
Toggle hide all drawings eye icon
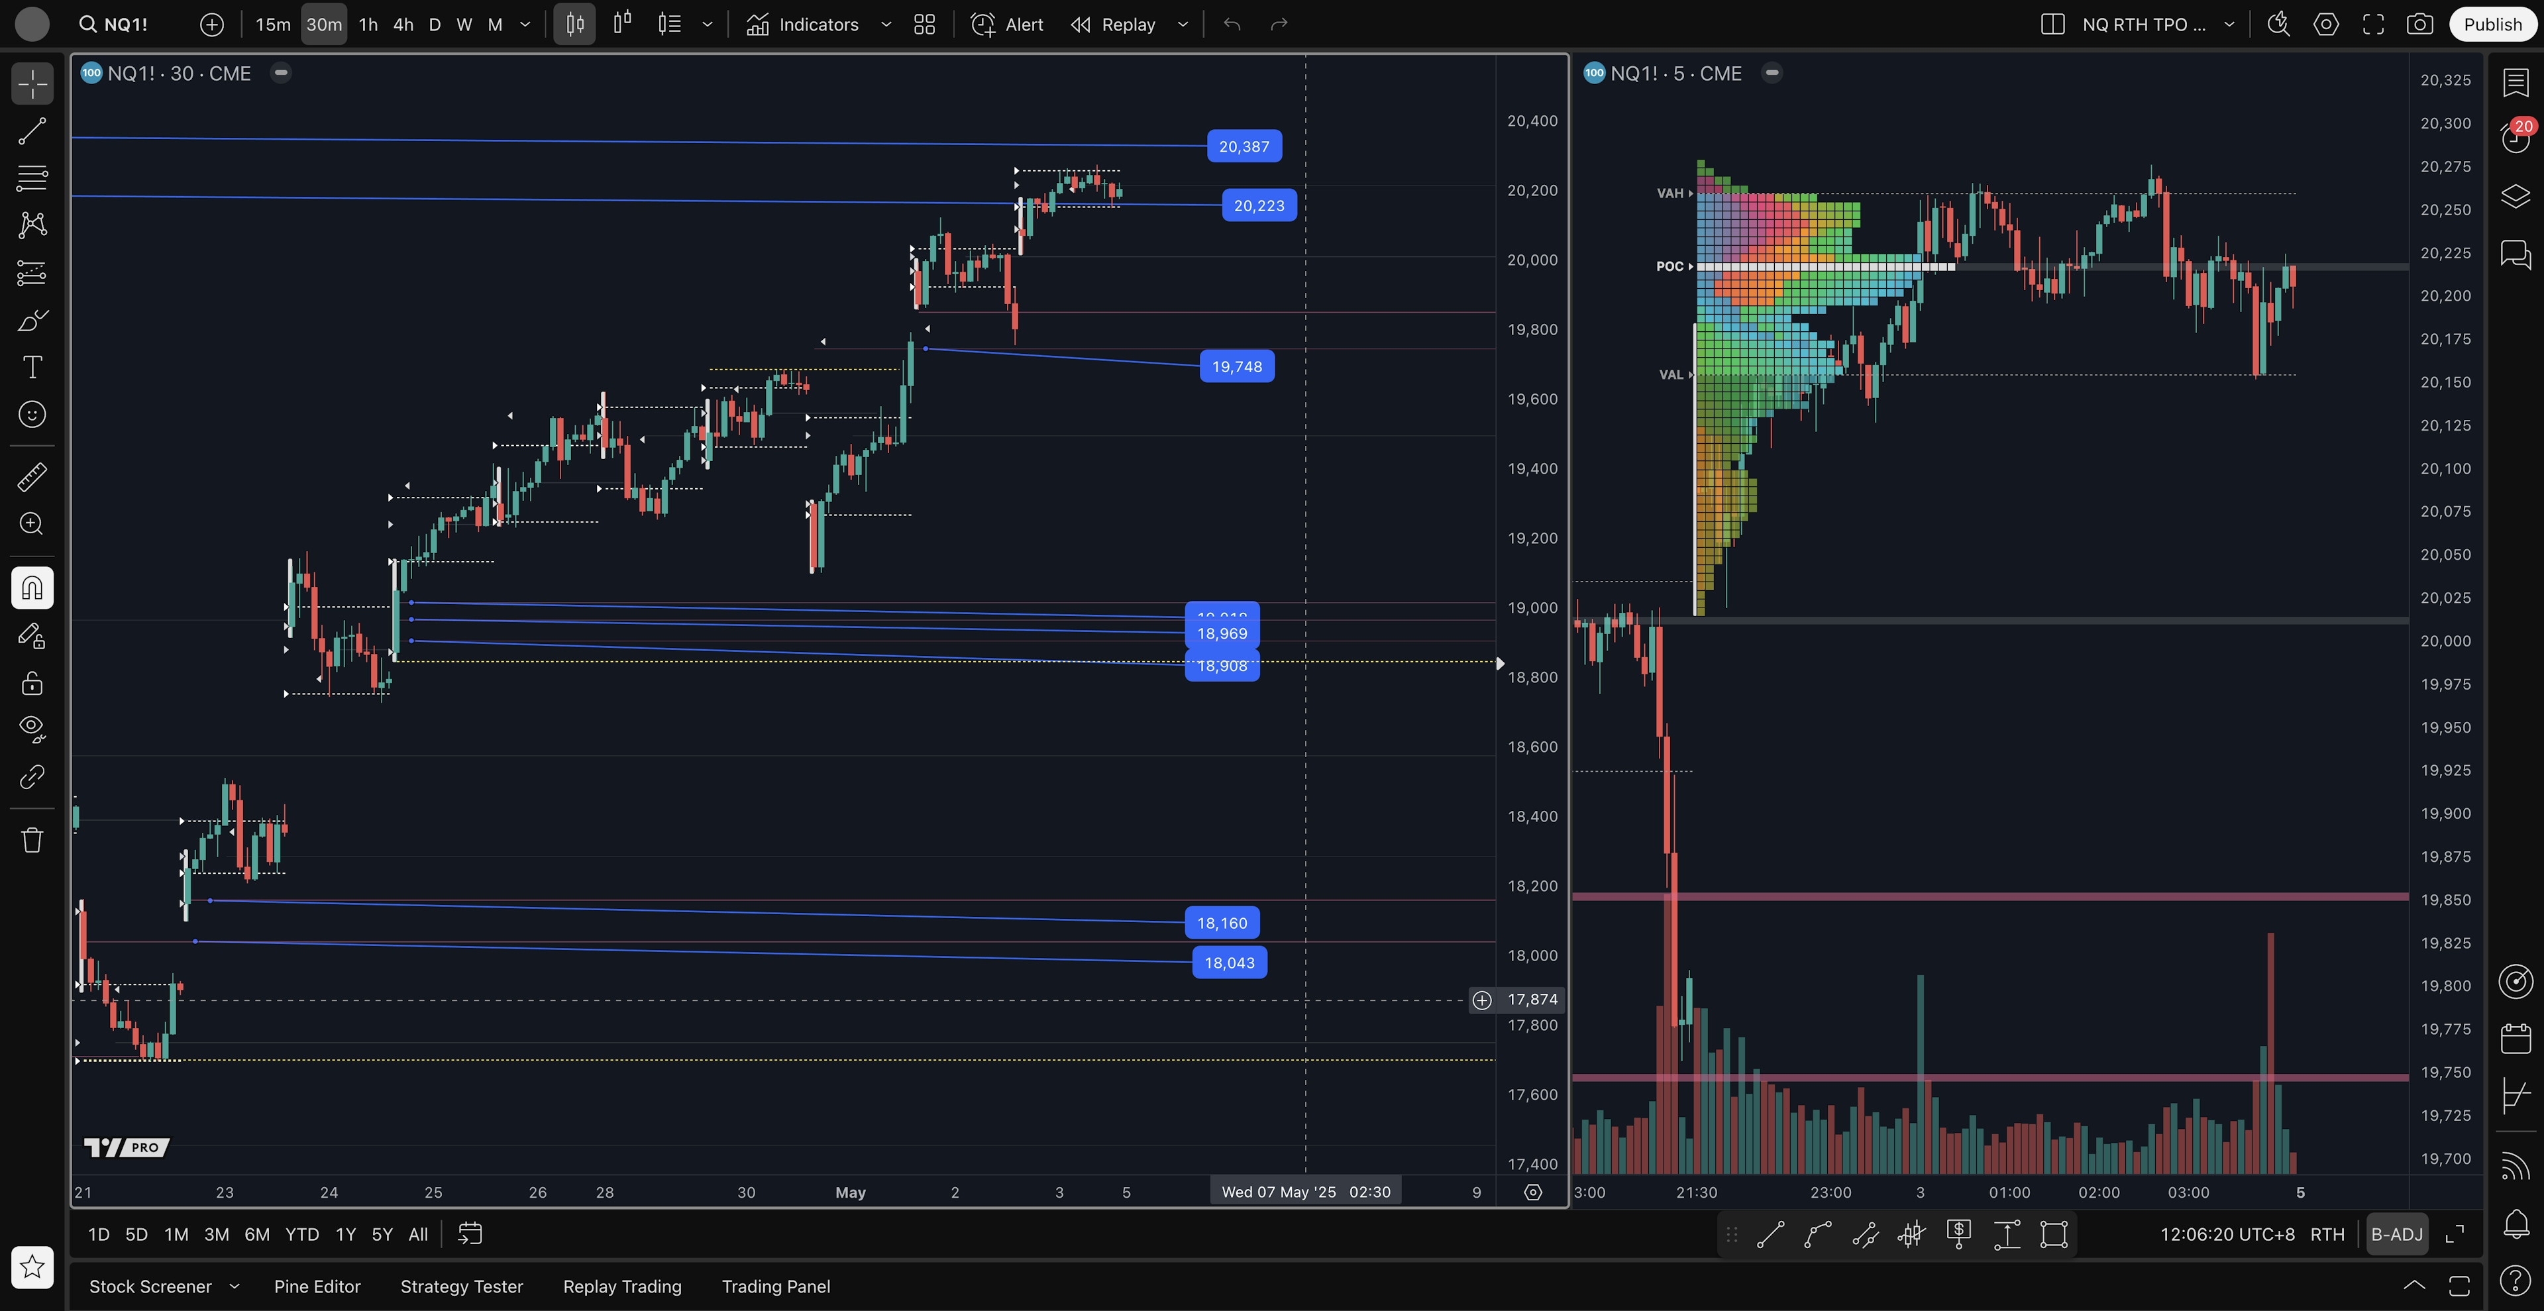point(32,729)
